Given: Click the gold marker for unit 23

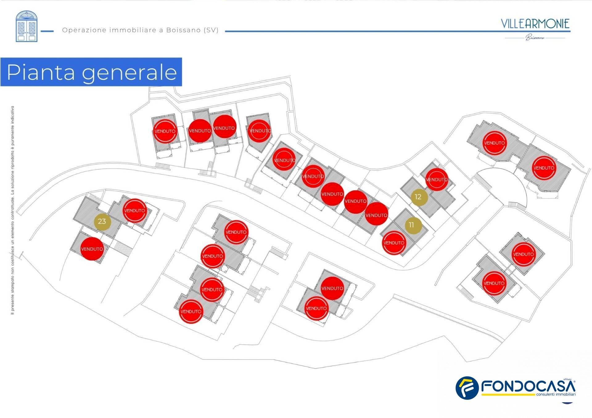Looking at the screenshot, I should 102,221.
